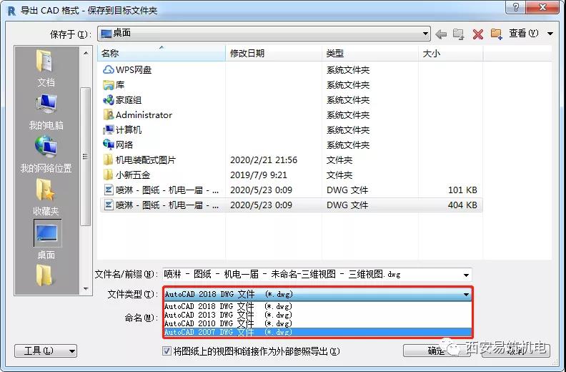Select the 小新五金 folder
The image size is (566, 372).
[126, 175]
